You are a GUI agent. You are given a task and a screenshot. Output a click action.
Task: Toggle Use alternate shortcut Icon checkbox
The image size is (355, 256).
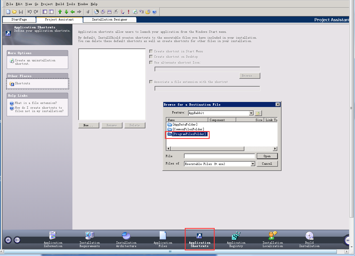click(x=151, y=62)
